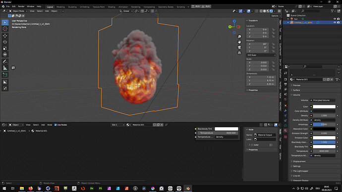The height and width of the screenshot is (192, 342).
Task: Expand the Preview panel
Action: point(296,85)
